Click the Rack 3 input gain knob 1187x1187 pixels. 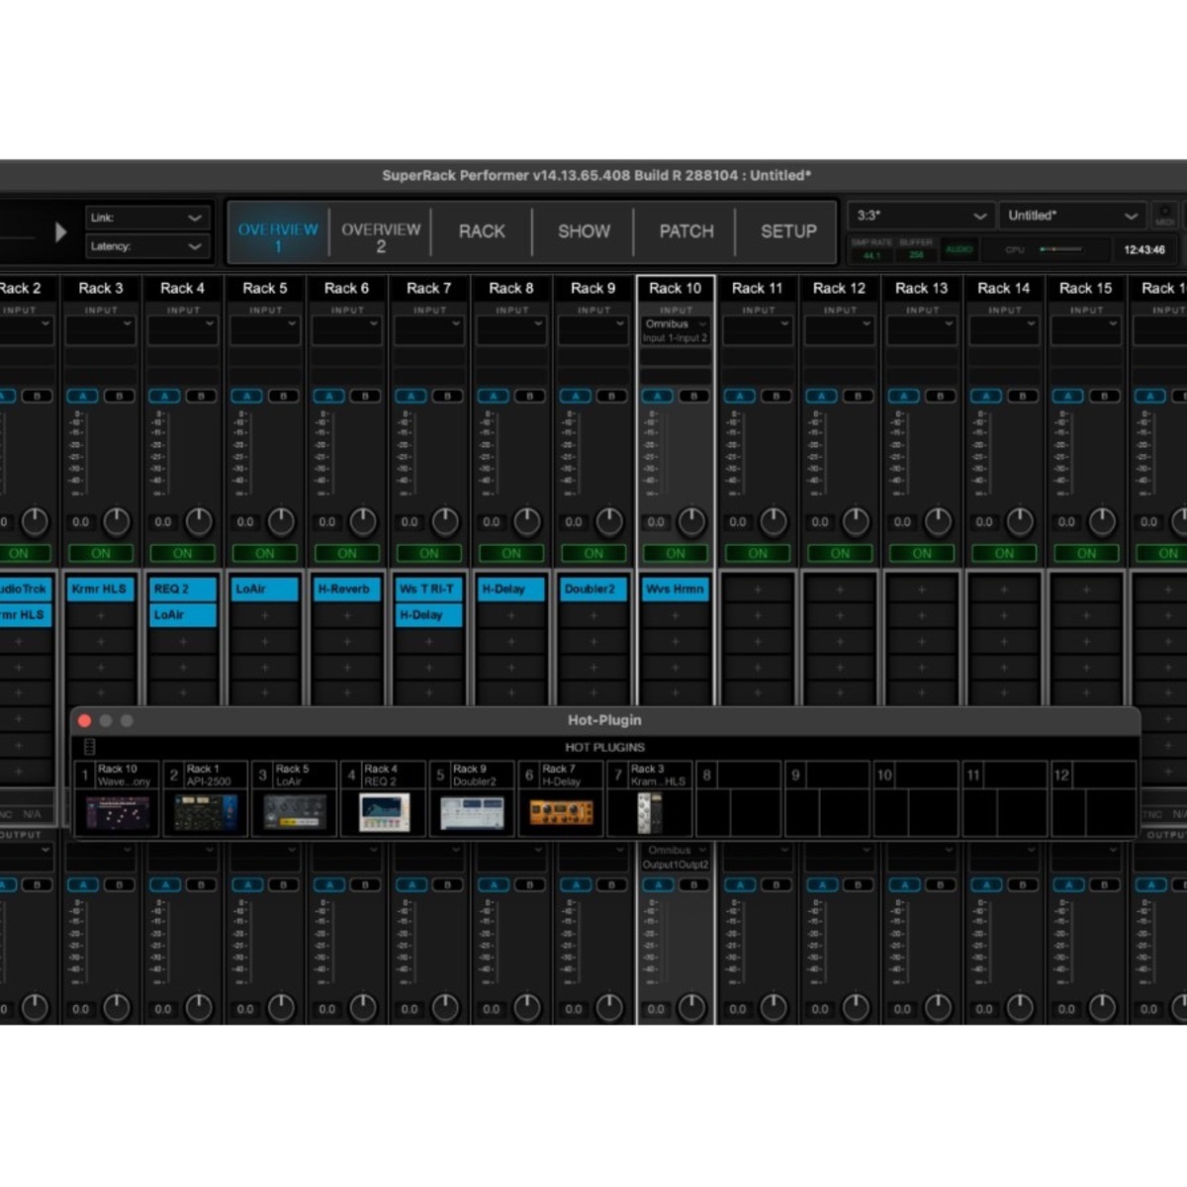[117, 520]
